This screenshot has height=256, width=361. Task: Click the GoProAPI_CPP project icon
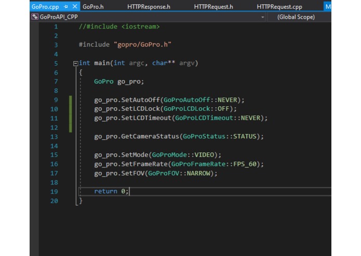(35, 17)
